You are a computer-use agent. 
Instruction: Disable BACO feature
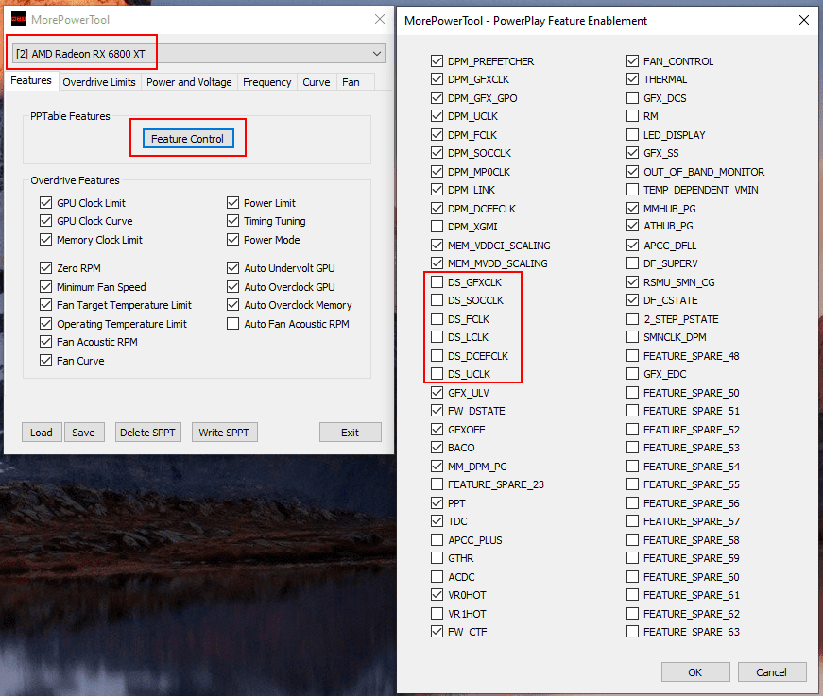tap(437, 448)
